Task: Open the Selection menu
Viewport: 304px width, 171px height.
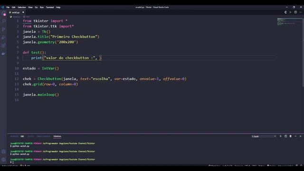Action: pos(22,8)
